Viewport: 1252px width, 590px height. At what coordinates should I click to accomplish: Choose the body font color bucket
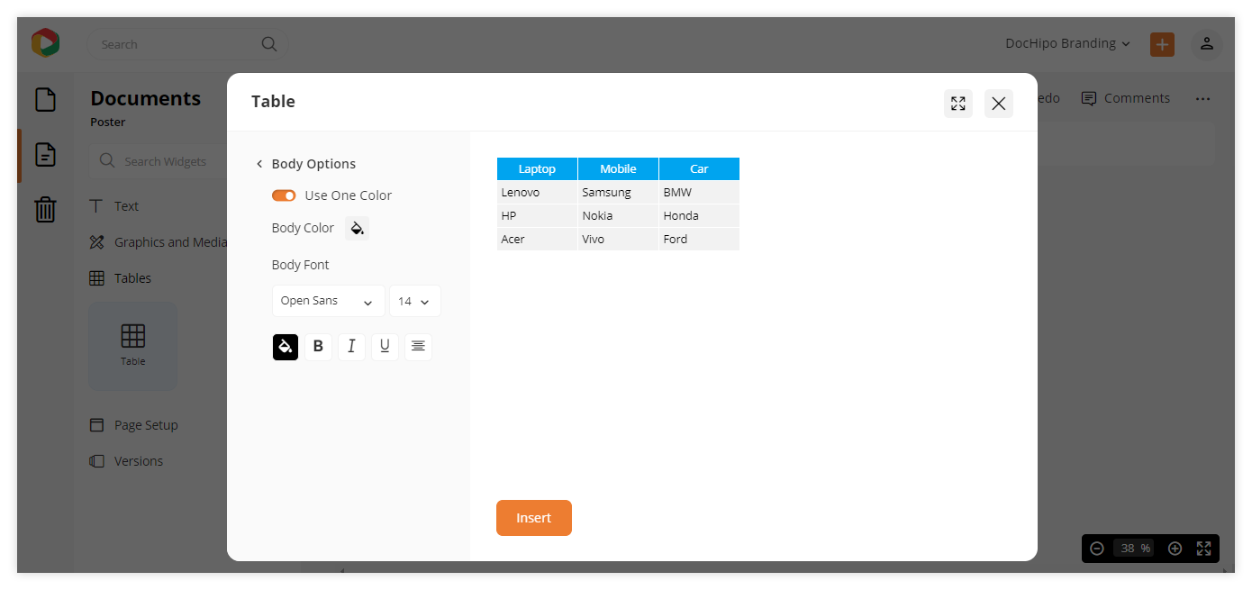point(286,347)
